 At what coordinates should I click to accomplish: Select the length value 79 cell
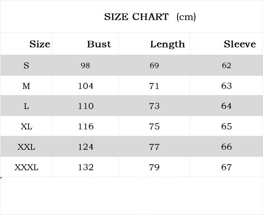[154, 167]
